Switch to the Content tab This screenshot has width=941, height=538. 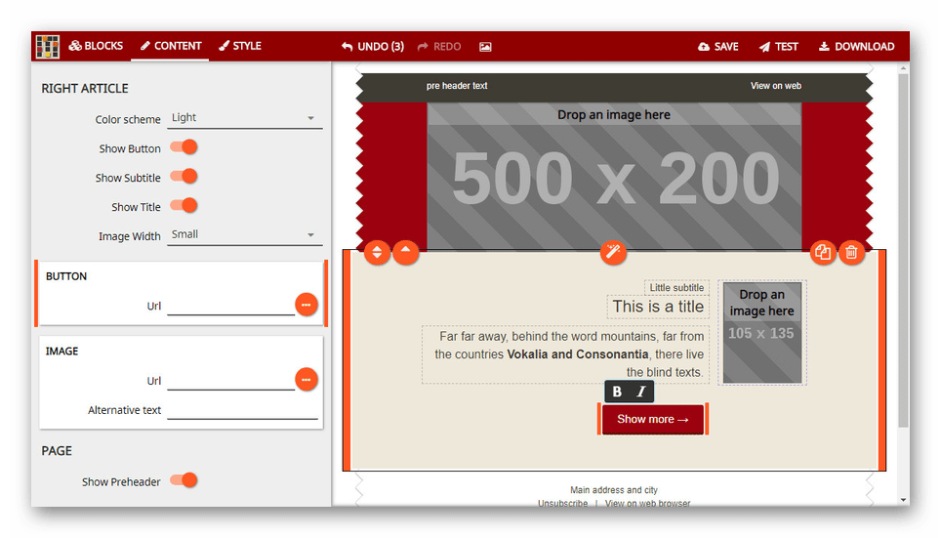[x=171, y=46]
